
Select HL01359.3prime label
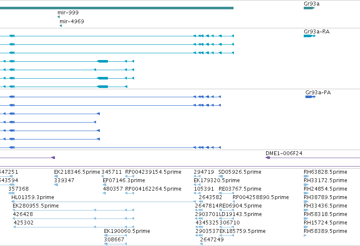(33, 197)
